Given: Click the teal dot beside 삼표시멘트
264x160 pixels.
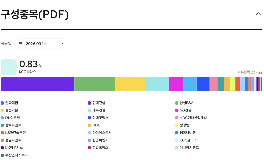Looking at the screenshot, I should pyautogui.click(x=2, y=125).
